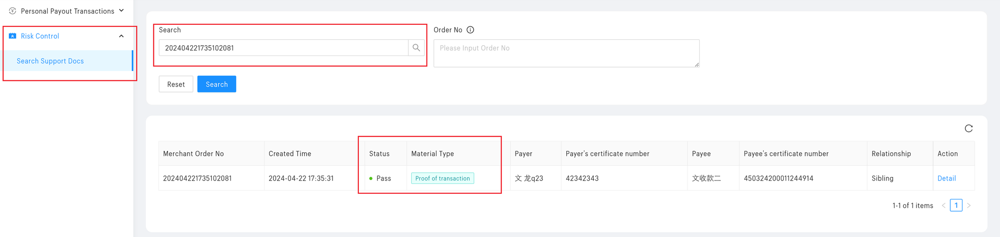
Task: Open Search Support Docs menu item
Action: [50, 61]
